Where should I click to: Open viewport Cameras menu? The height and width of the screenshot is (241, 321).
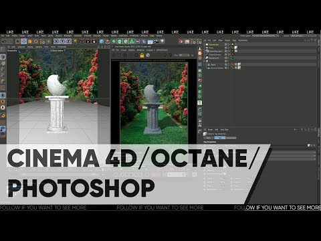(x=21, y=47)
